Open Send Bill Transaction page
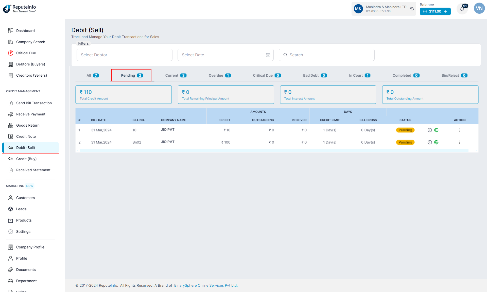The width and height of the screenshot is (487, 292). [x=34, y=103]
